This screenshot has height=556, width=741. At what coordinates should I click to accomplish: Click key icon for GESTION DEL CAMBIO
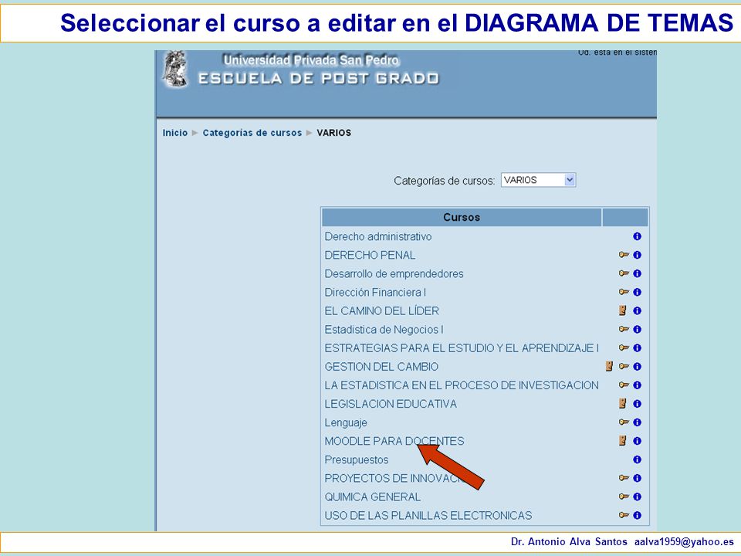[x=624, y=366]
